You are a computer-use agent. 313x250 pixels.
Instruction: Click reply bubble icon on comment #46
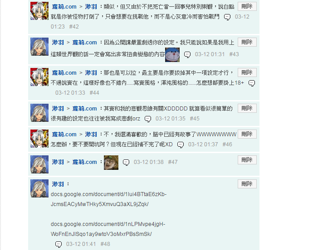[181, 145]
